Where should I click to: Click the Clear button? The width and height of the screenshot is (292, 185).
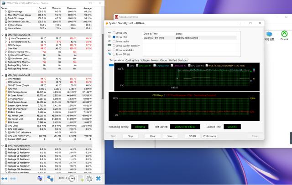tap(153, 136)
